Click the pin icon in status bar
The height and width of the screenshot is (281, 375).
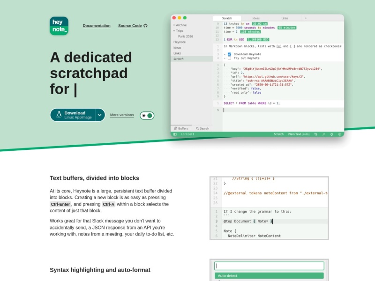pyautogui.click(x=323, y=134)
